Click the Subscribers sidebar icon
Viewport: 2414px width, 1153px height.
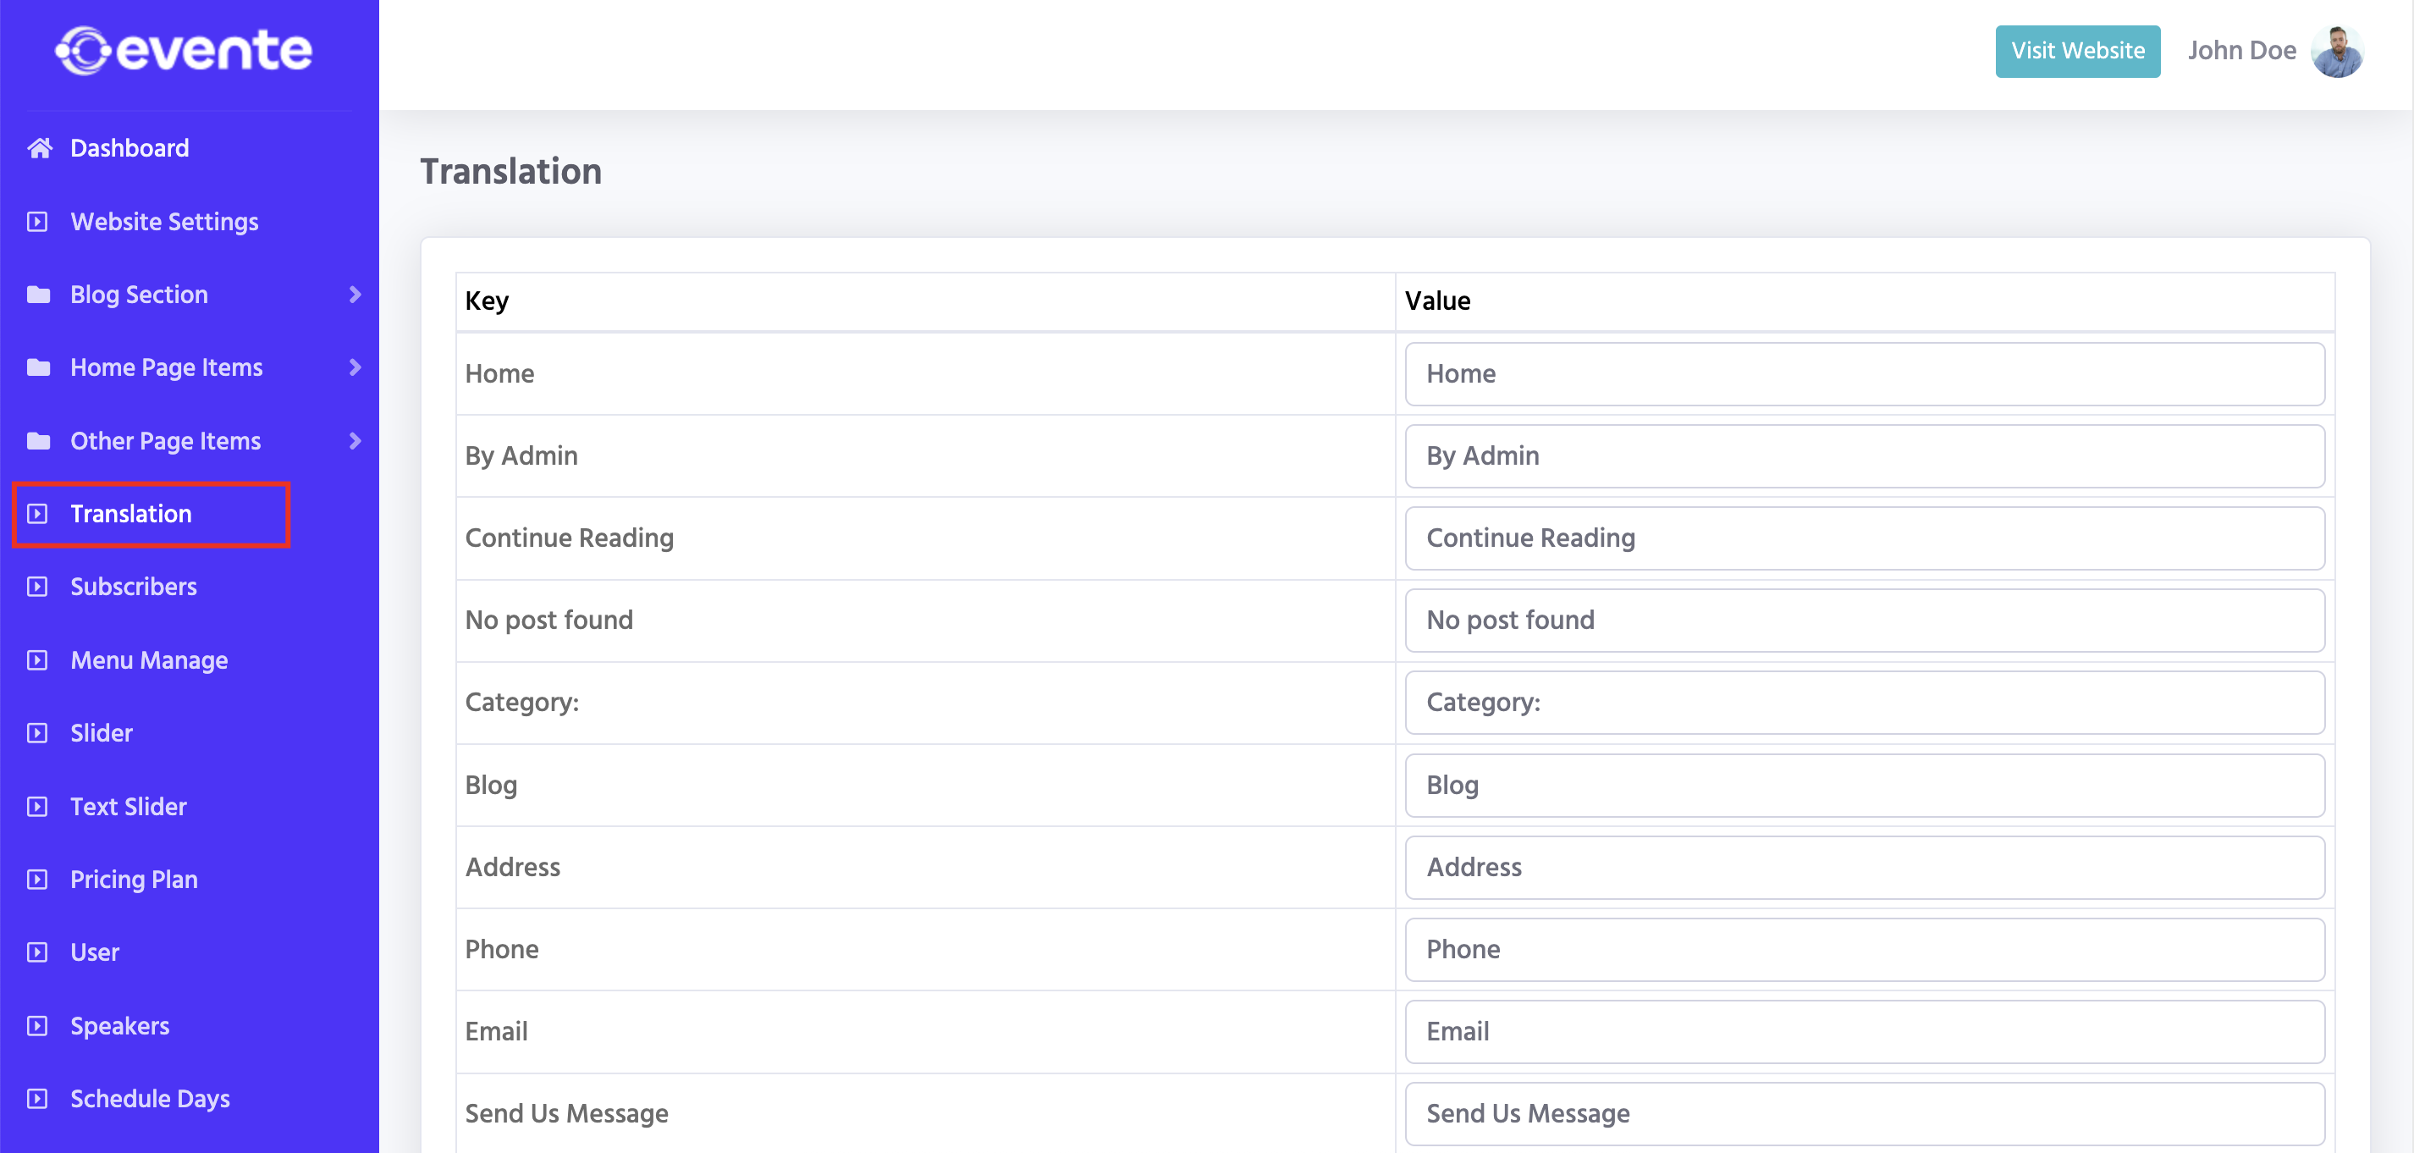(37, 587)
